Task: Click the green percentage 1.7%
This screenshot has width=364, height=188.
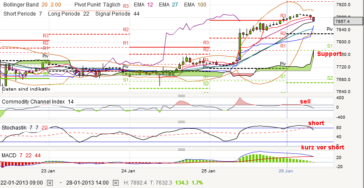Action: (197, 182)
